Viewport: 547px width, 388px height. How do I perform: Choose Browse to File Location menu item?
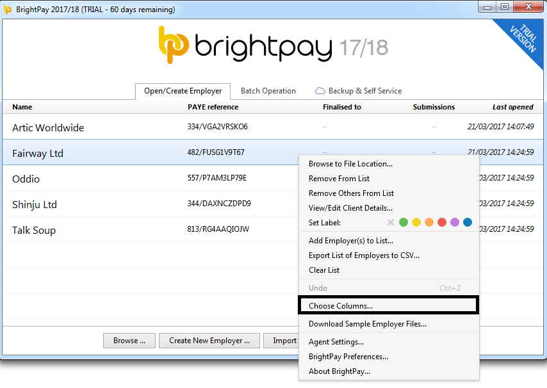tap(389, 164)
